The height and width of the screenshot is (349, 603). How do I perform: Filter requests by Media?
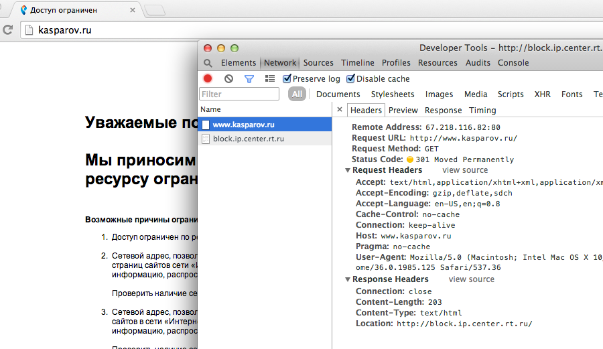click(476, 94)
